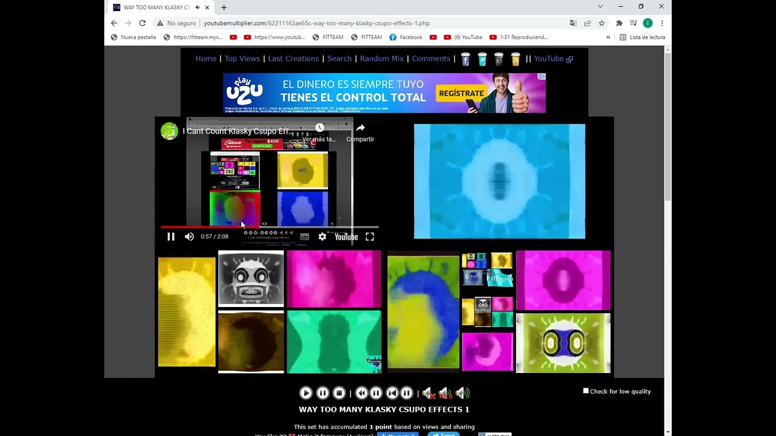Viewport: 776px width, 436px height.
Task: Open the Google Plus cup icon
Action: (x=498, y=59)
